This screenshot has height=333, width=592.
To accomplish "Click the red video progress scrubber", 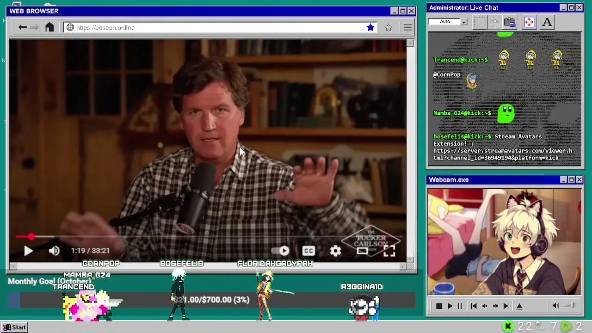I will [31, 237].
